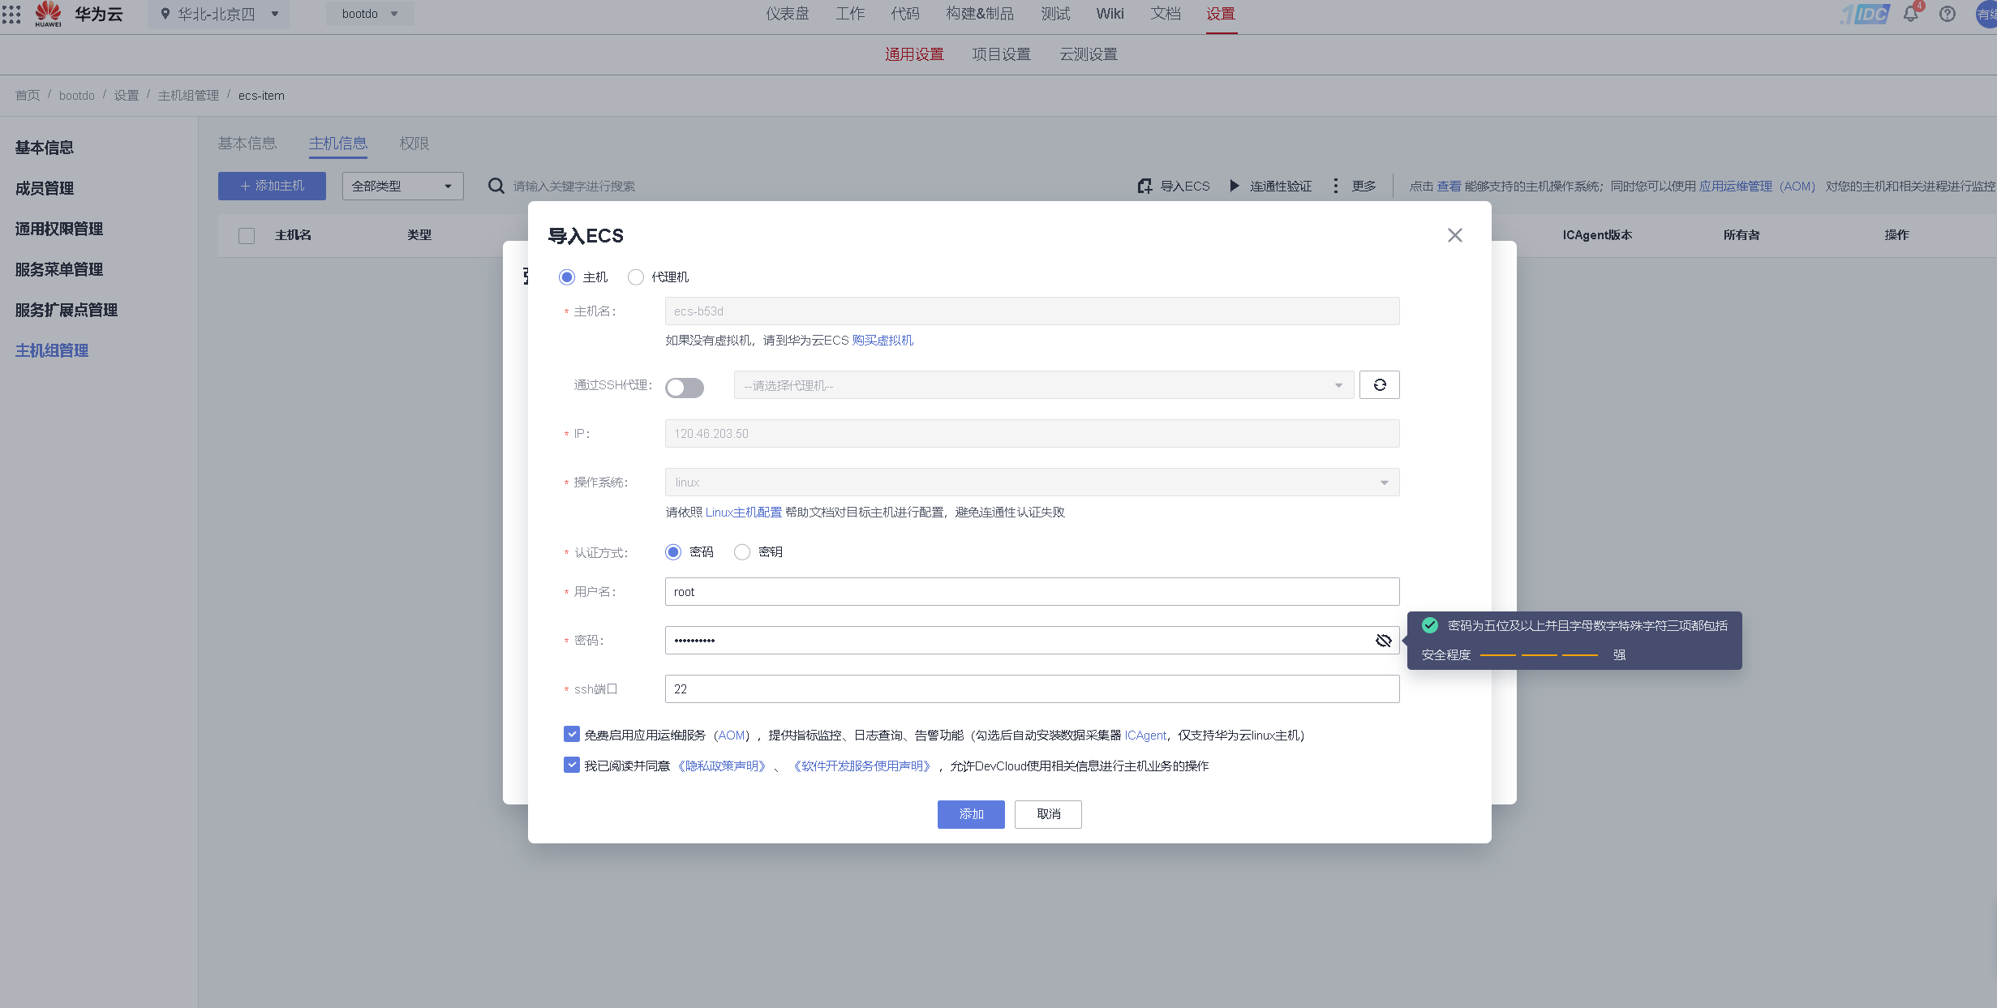Image resolution: width=1997 pixels, height=1008 pixels.
Task: Open the help question mark icon
Action: (x=1948, y=14)
